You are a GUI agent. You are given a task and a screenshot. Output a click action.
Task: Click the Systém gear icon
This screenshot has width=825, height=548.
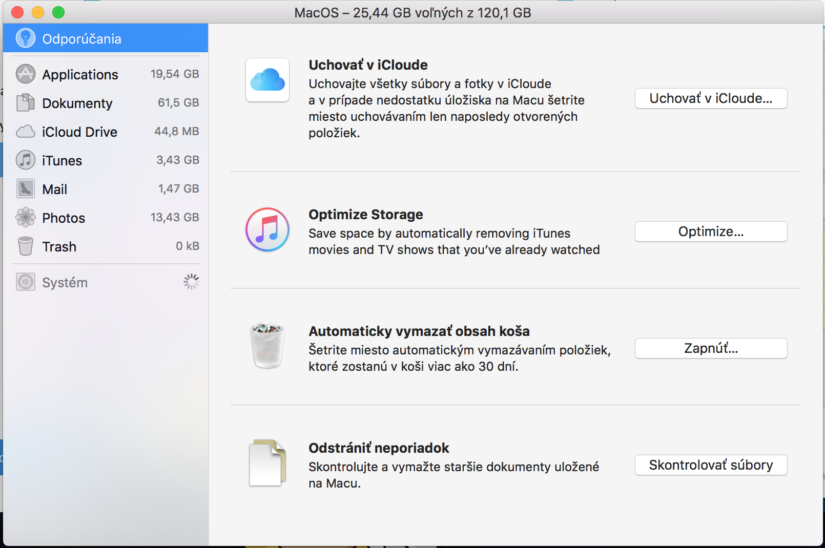25,282
